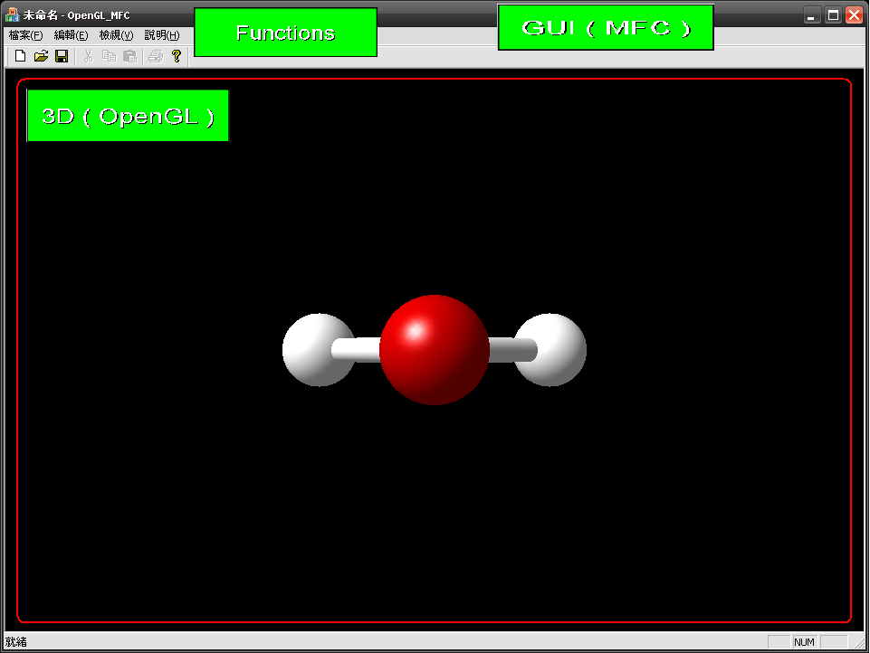The image size is (870, 653).
Task: Click the Copy toolbar icon
Action: pos(109,56)
